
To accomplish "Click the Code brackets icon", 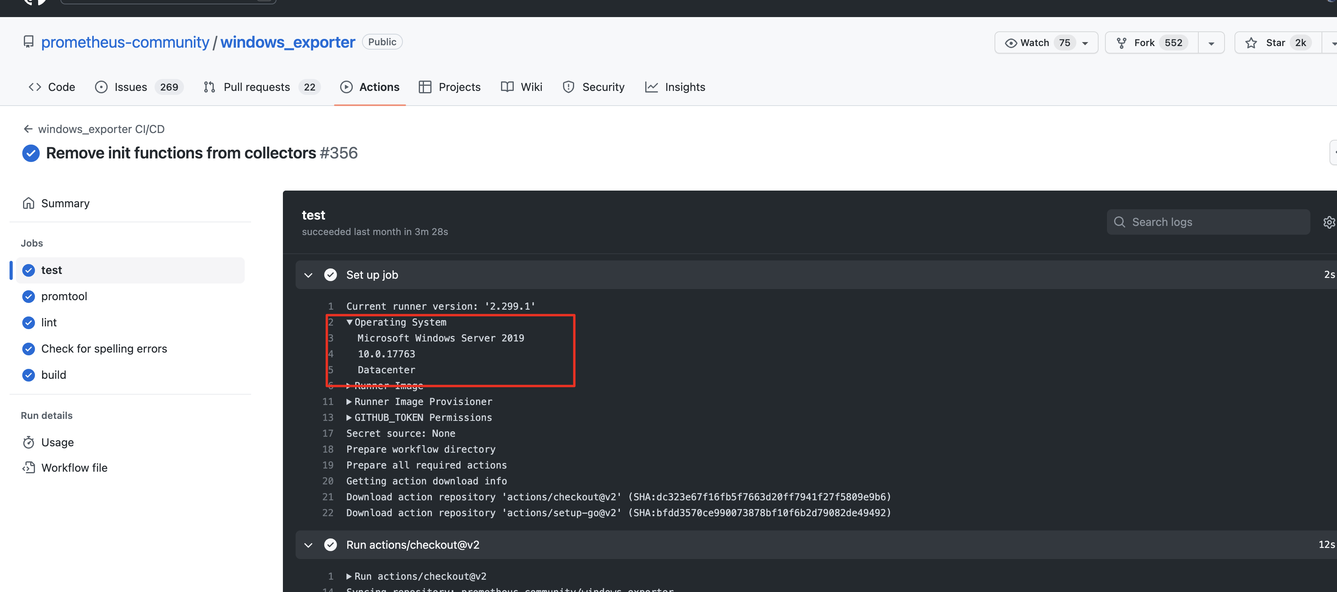I will tap(35, 87).
